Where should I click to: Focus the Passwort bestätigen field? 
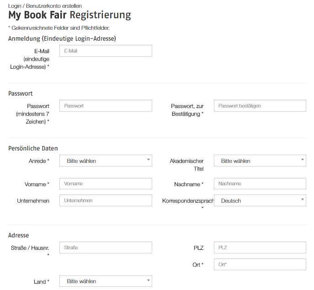260,106
